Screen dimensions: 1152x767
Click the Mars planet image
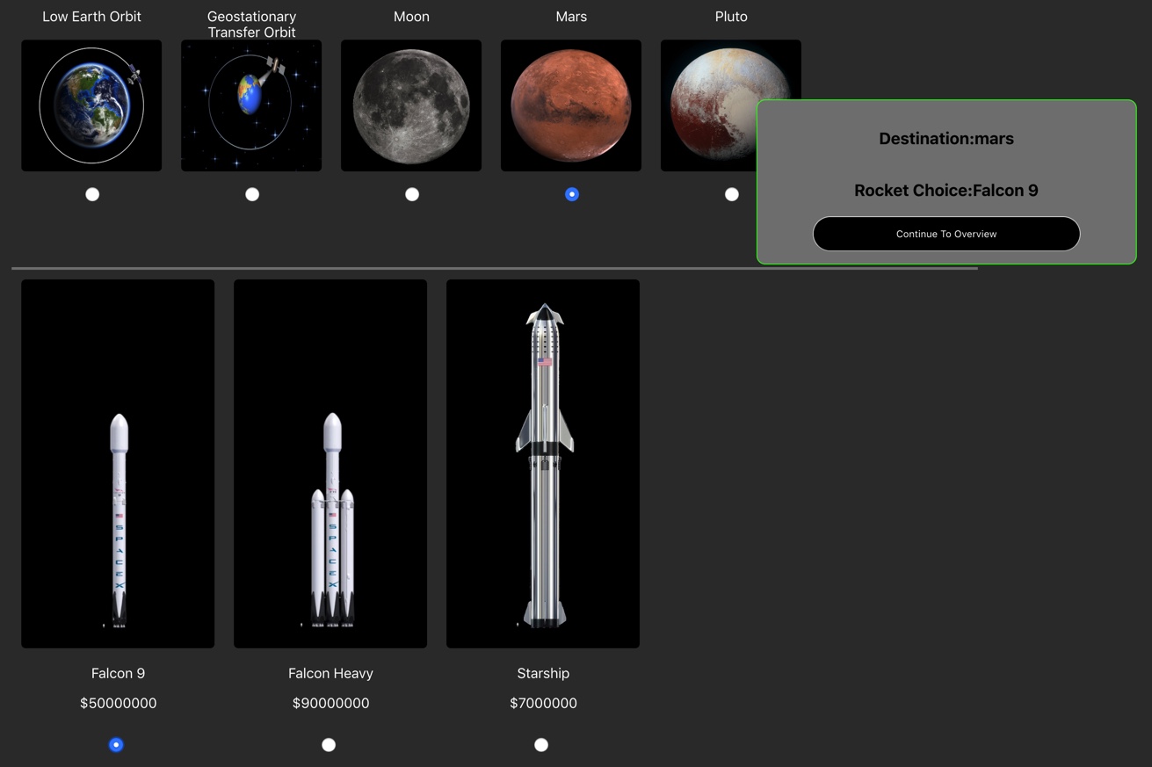(571, 105)
